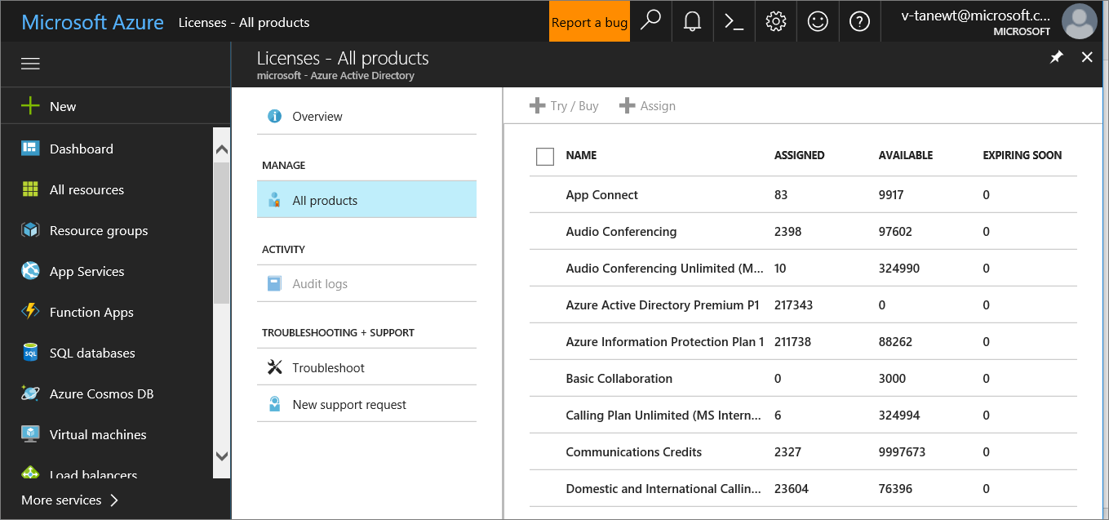Open the Azure Active Directory Premium P1 row
Screen dimensions: 1109x520
(662, 305)
